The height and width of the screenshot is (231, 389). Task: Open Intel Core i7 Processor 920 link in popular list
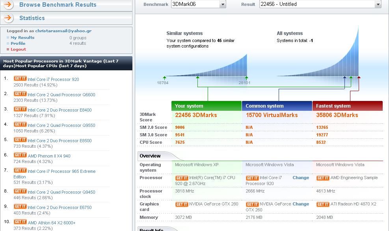[x=53, y=79]
